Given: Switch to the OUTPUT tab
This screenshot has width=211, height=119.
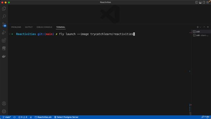Looking at the screenshot, I should click(x=29, y=27).
